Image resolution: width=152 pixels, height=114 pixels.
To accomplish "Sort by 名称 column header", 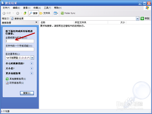I will pos(57,22).
